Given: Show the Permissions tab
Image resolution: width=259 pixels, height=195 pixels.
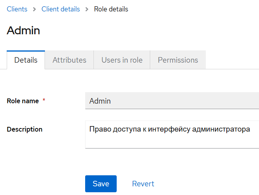Looking at the screenshot, I should pos(178,60).
